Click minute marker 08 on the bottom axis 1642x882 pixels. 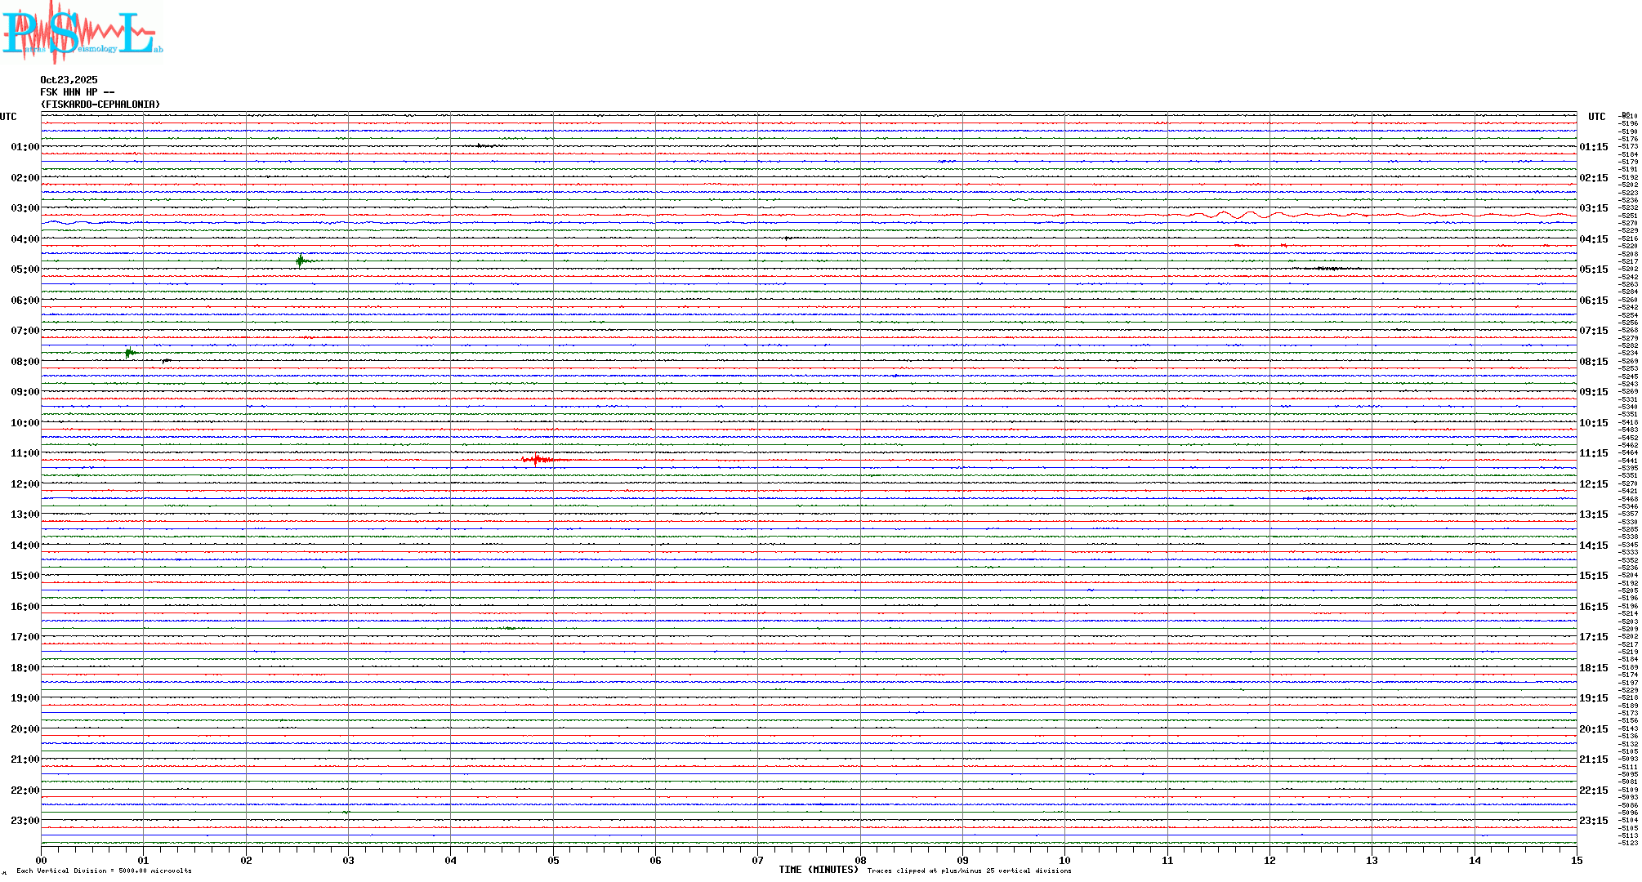(x=860, y=860)
